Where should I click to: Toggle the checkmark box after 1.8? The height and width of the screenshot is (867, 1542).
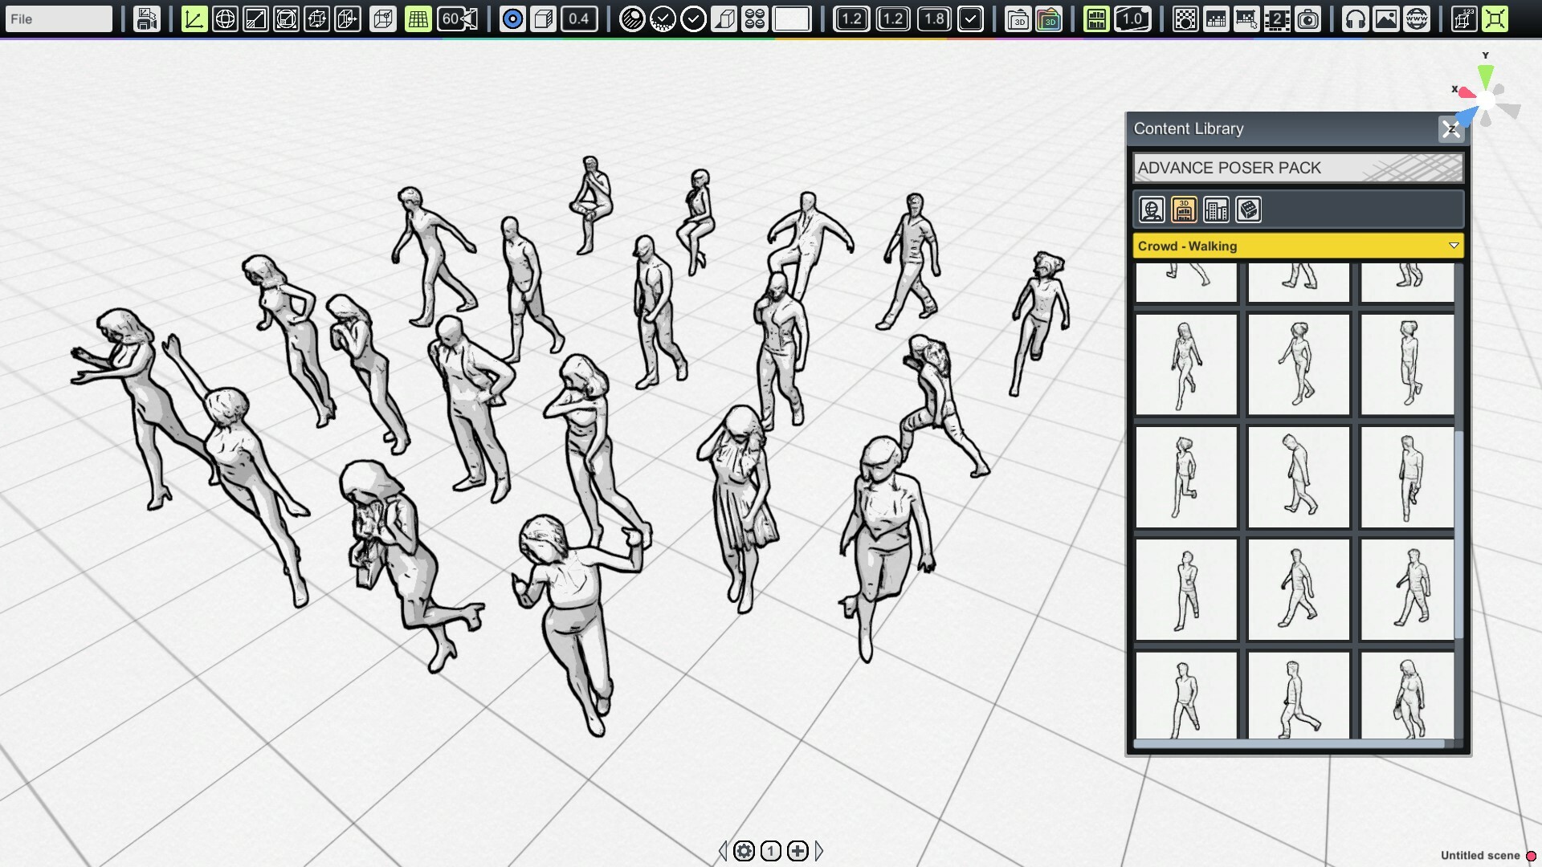pos(970,18)
